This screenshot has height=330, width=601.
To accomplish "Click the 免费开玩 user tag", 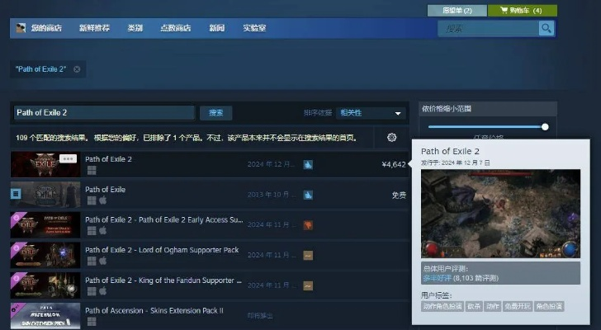I will click(518, 306).
